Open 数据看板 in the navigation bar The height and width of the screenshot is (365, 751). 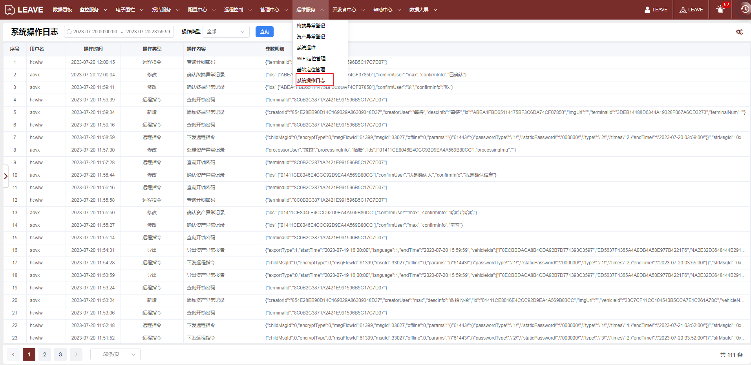(62, 10)
